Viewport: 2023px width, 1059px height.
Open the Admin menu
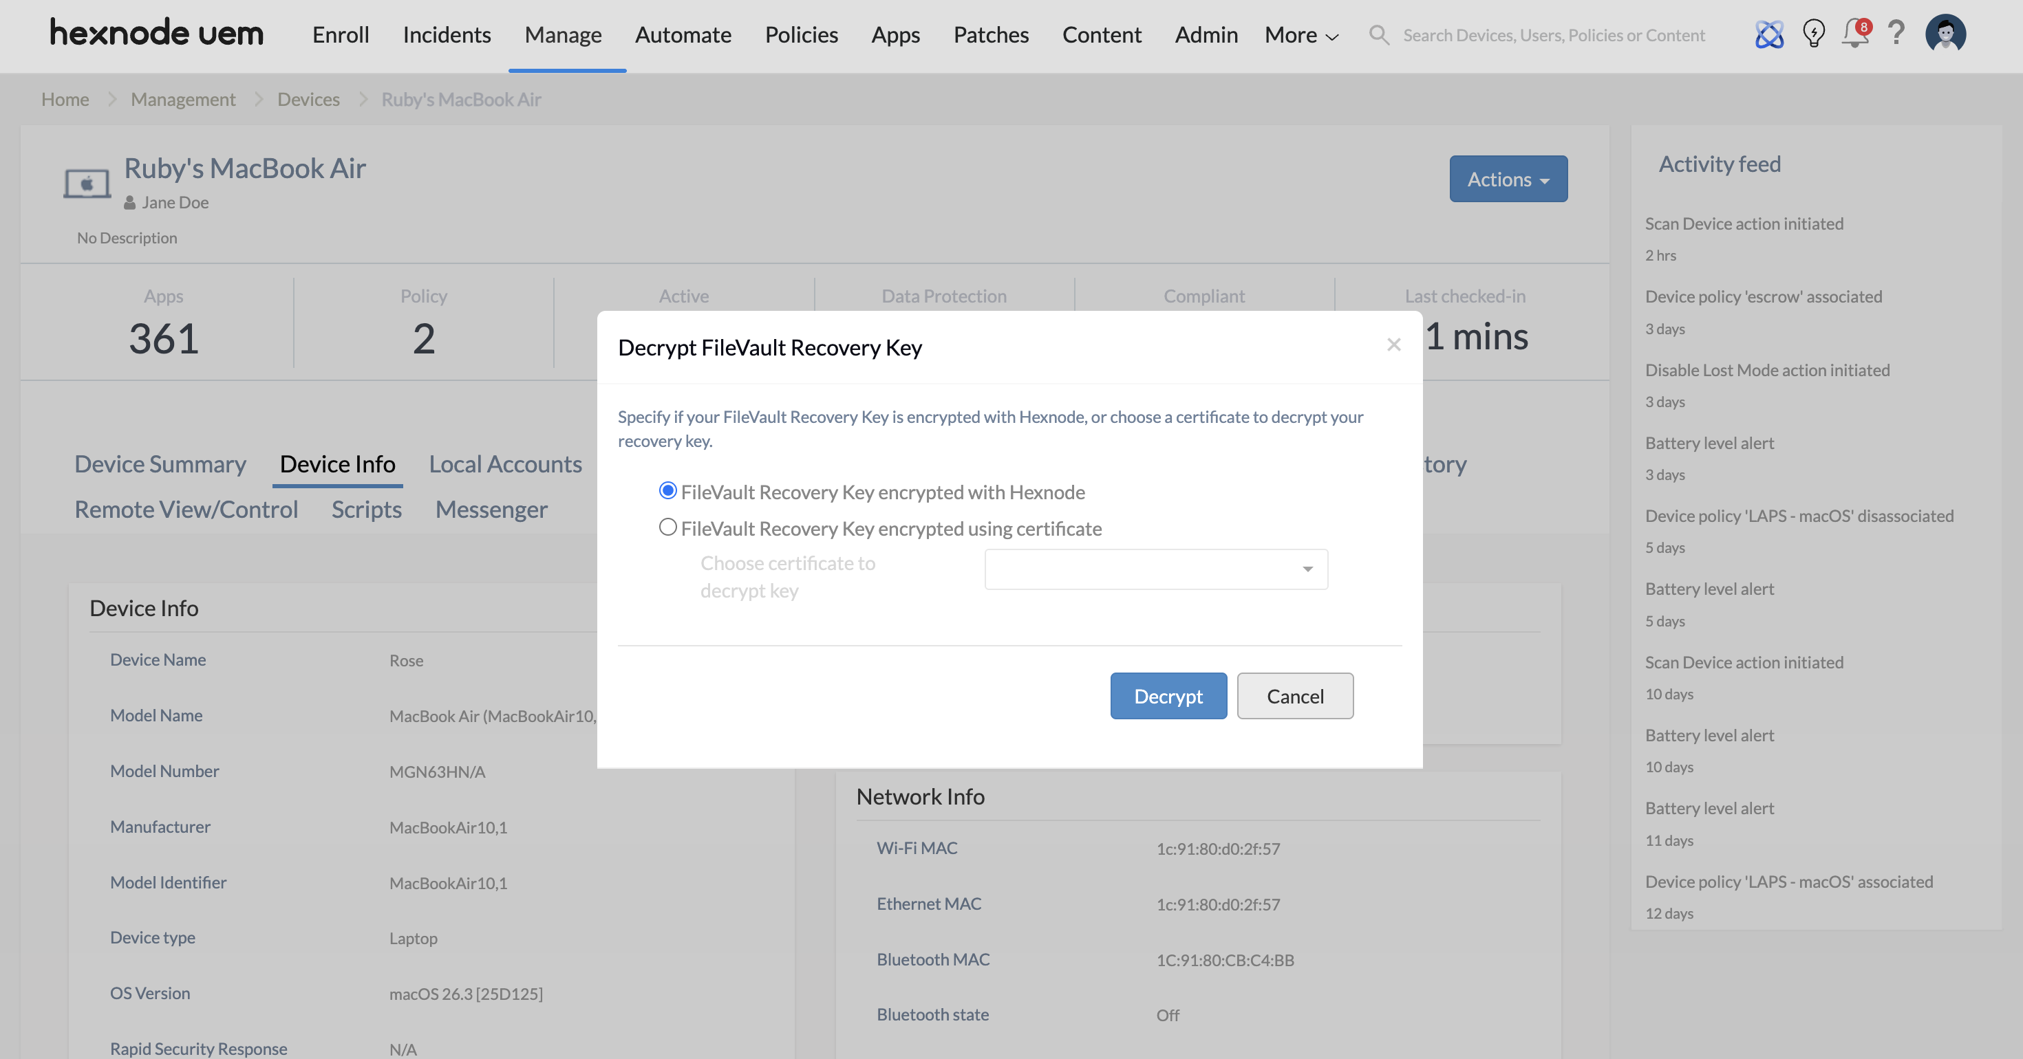(1206, 34)
